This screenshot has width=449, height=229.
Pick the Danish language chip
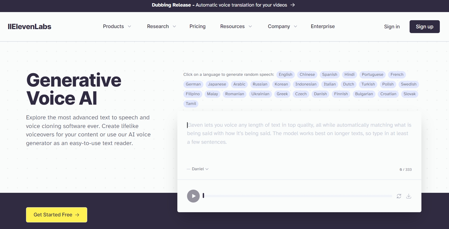click(320, 94)
